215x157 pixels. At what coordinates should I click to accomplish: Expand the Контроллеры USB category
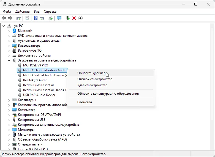coord(9,120)
